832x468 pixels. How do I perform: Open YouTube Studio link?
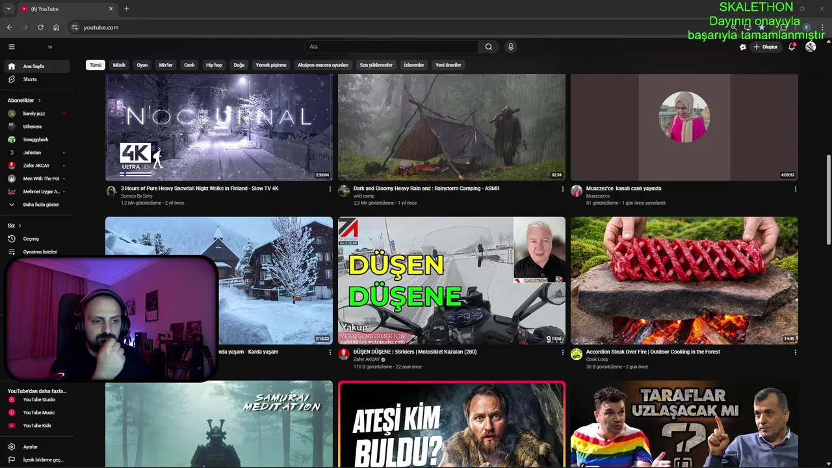pos(38,400)
